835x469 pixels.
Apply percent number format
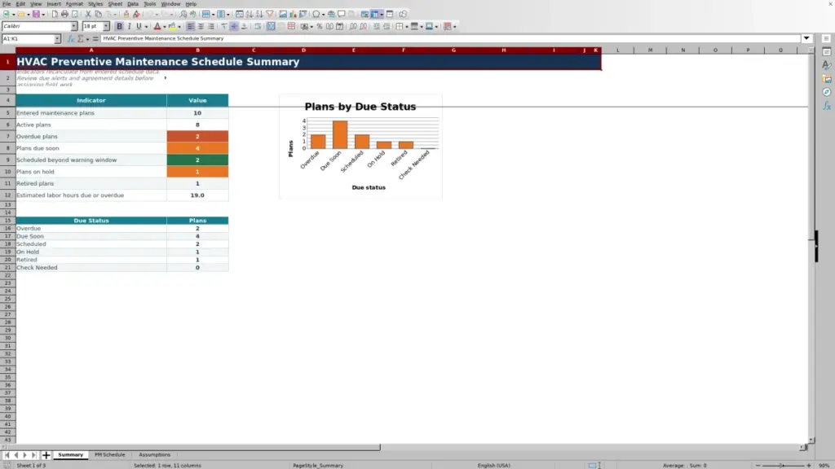click(320, 26)
